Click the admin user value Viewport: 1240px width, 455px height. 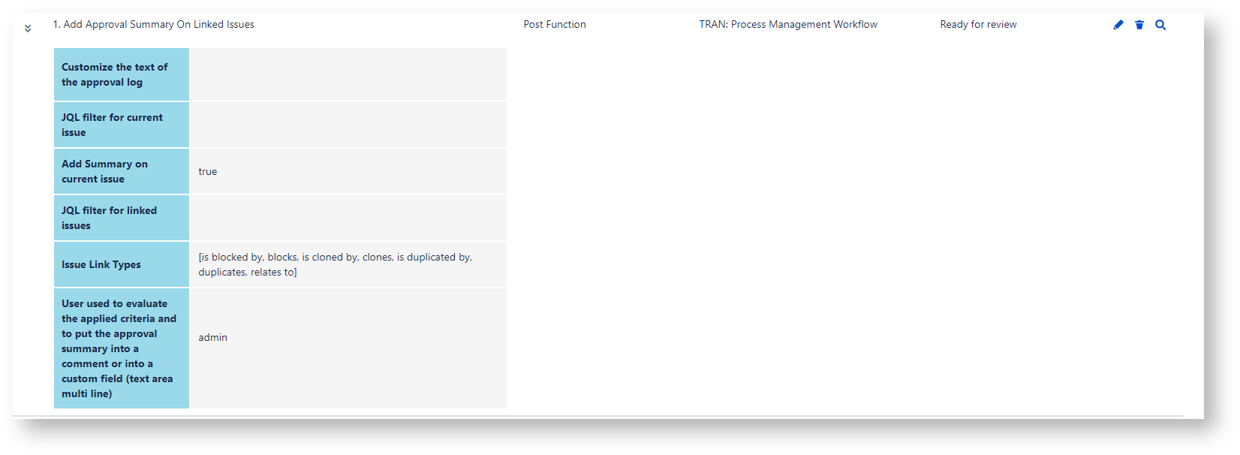[213, 338]
